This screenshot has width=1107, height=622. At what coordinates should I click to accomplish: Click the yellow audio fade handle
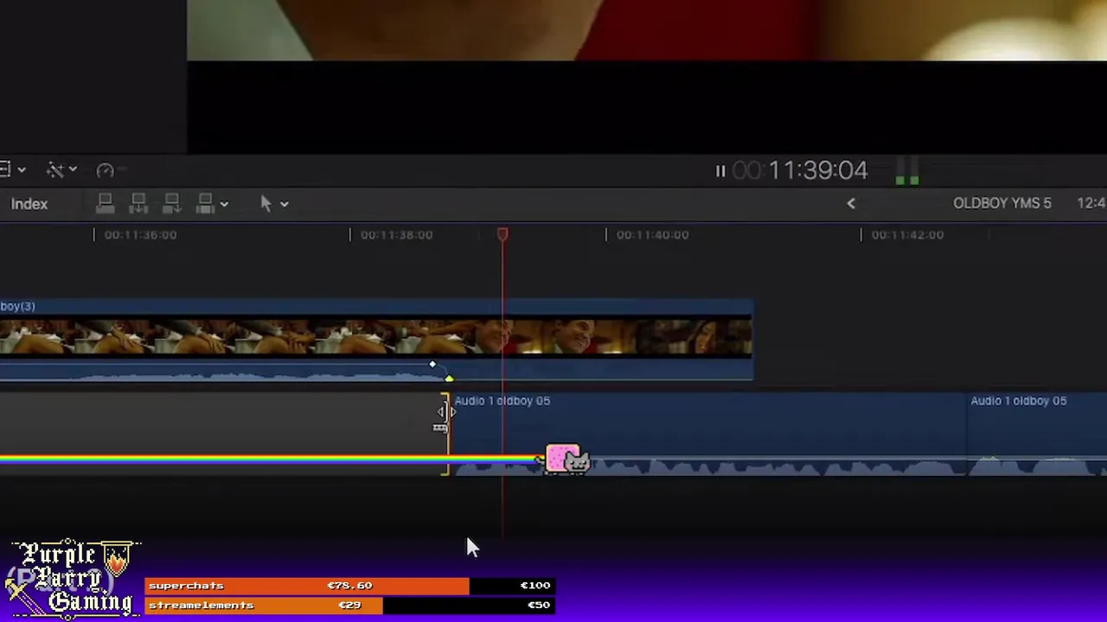[x=449, y=378]
